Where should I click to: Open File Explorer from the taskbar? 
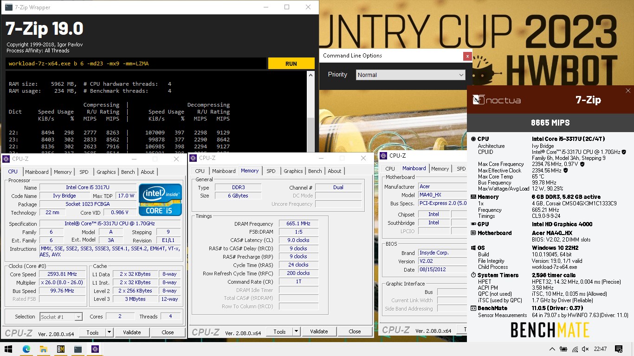(43, 349)
